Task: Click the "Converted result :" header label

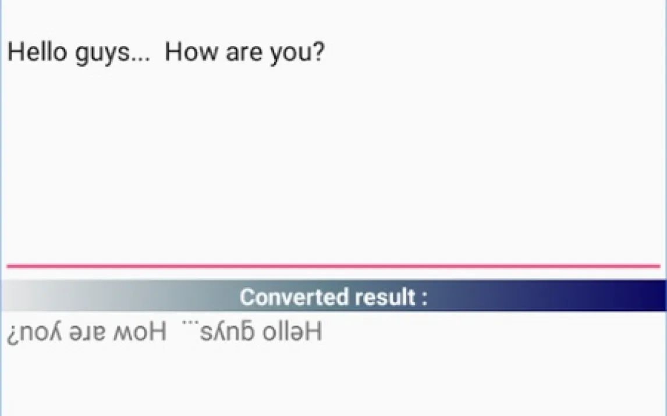Action: pyautogui.click(x=333, y=297)
